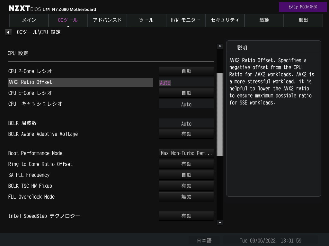Toggle Intel SpeedStep テクノロジー value

(186, 216)
